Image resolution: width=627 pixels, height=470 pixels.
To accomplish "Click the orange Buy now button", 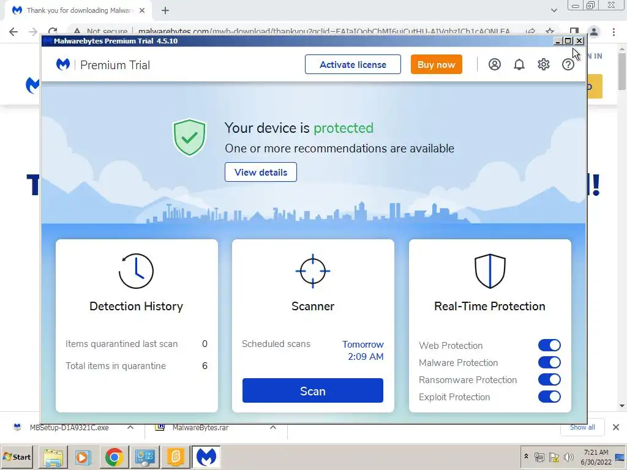I will click(436, 64).
